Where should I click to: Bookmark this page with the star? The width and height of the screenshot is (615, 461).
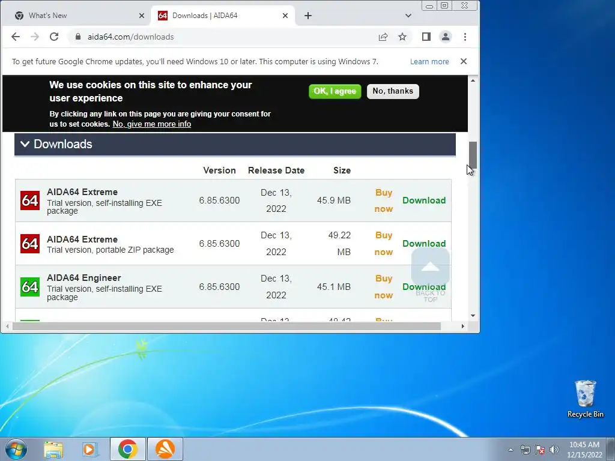coord(402,37)
